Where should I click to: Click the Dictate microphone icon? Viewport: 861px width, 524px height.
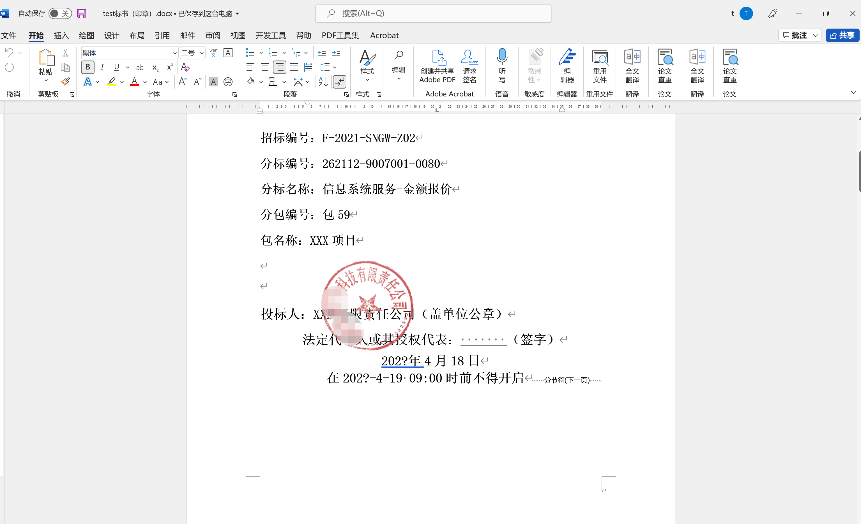coord(502,57)
